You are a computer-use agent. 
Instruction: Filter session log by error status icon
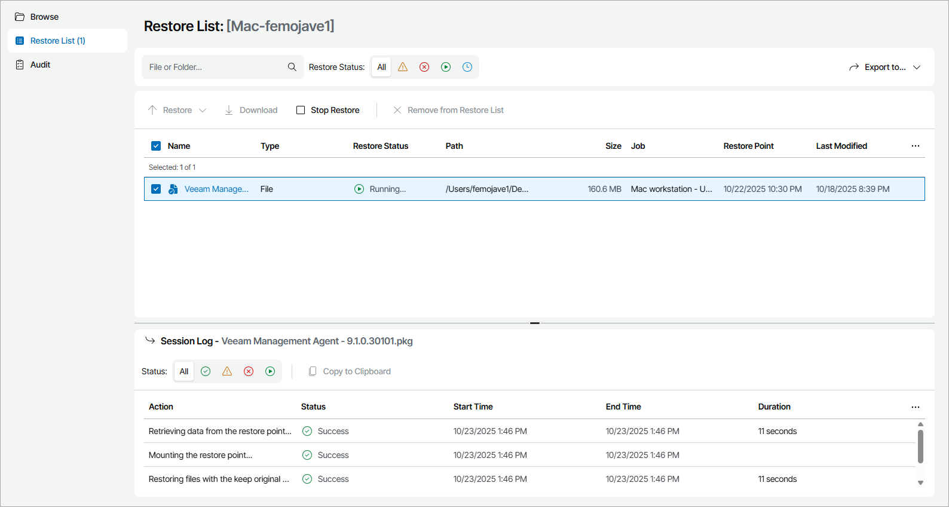coord(249,371)
